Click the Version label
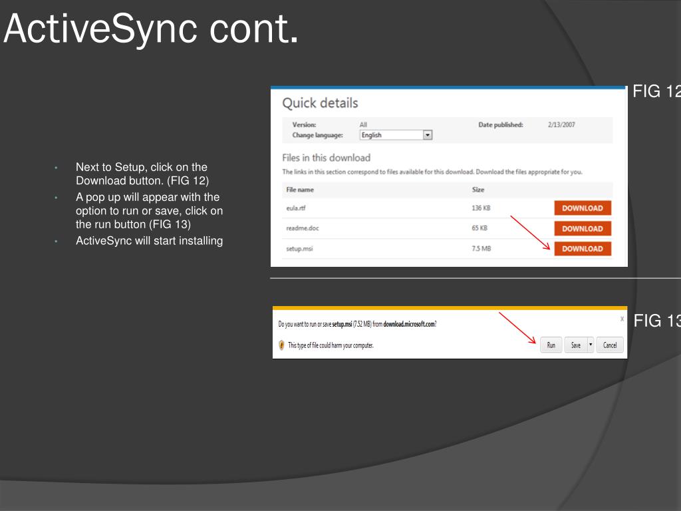Viewport: 681px width, 511px height. click(x=304, y=124)
